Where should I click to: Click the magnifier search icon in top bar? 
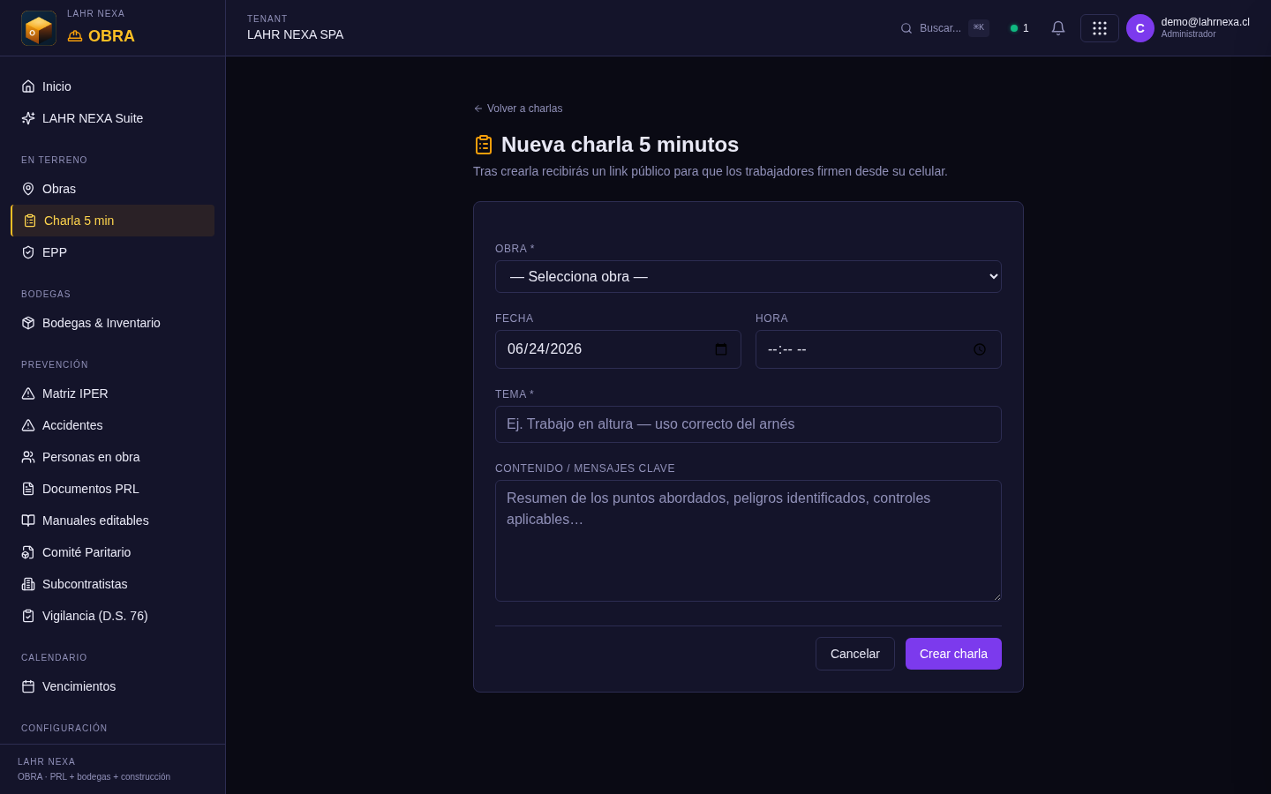pos(906,28)
